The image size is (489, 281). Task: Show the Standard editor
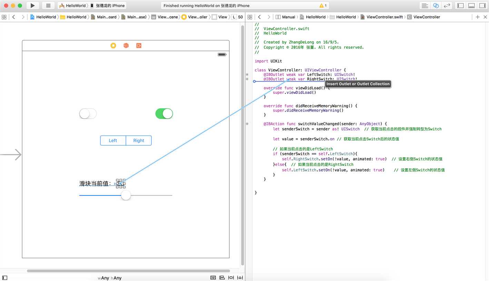pyautogui.click(x=425, y=6)
